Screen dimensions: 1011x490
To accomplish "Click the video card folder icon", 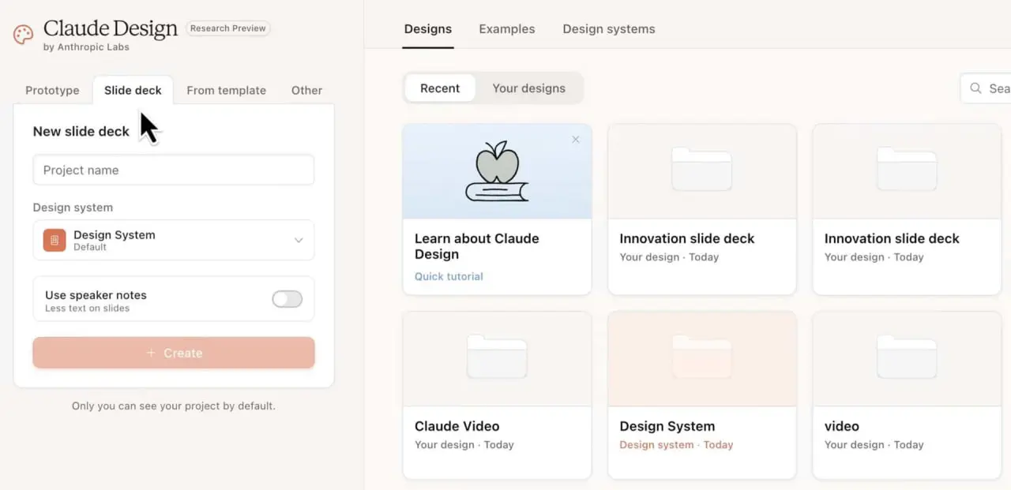I will click(x=907, y=357).
